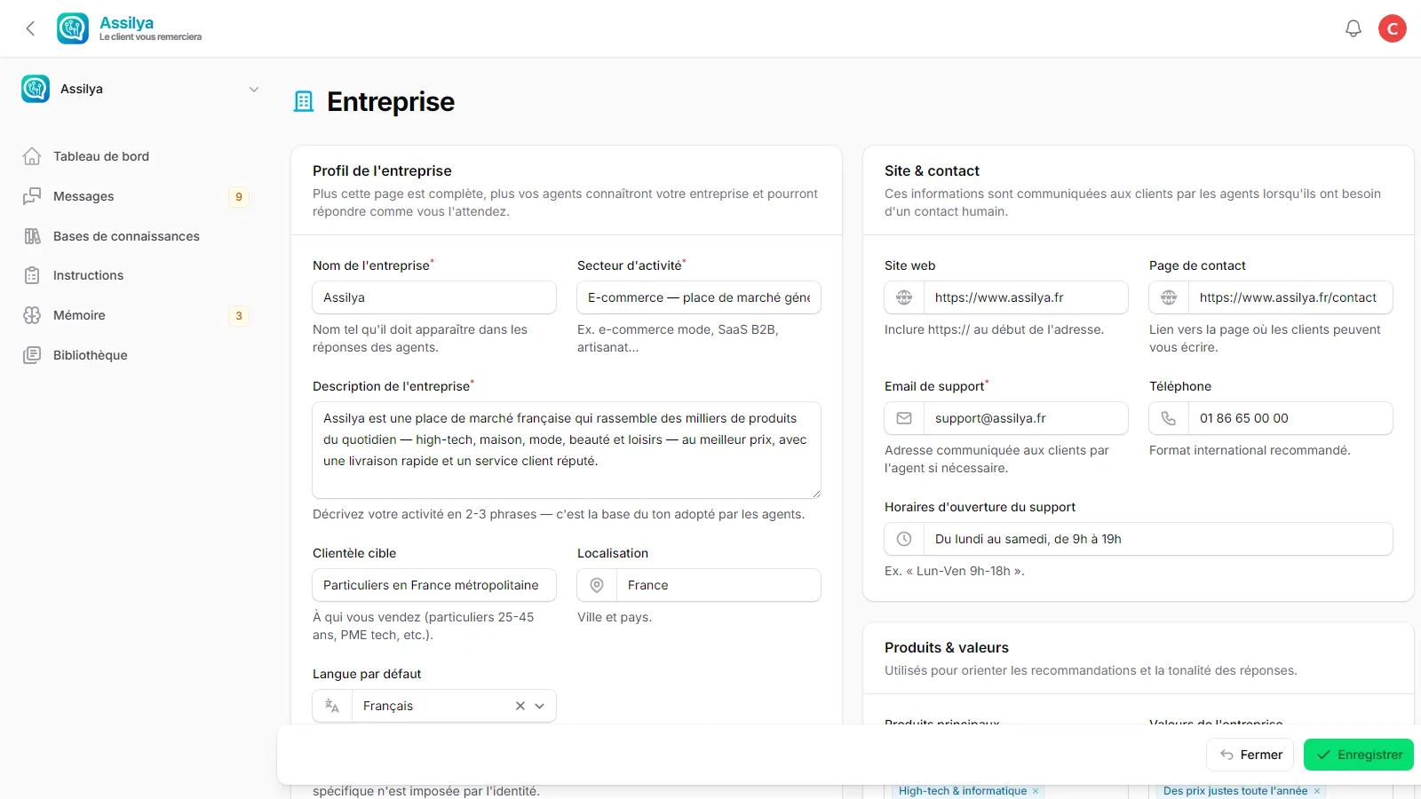Edit the Description de l'entreprise textarea
Viewport: 1421px width, 799px height.
(567, 450)
